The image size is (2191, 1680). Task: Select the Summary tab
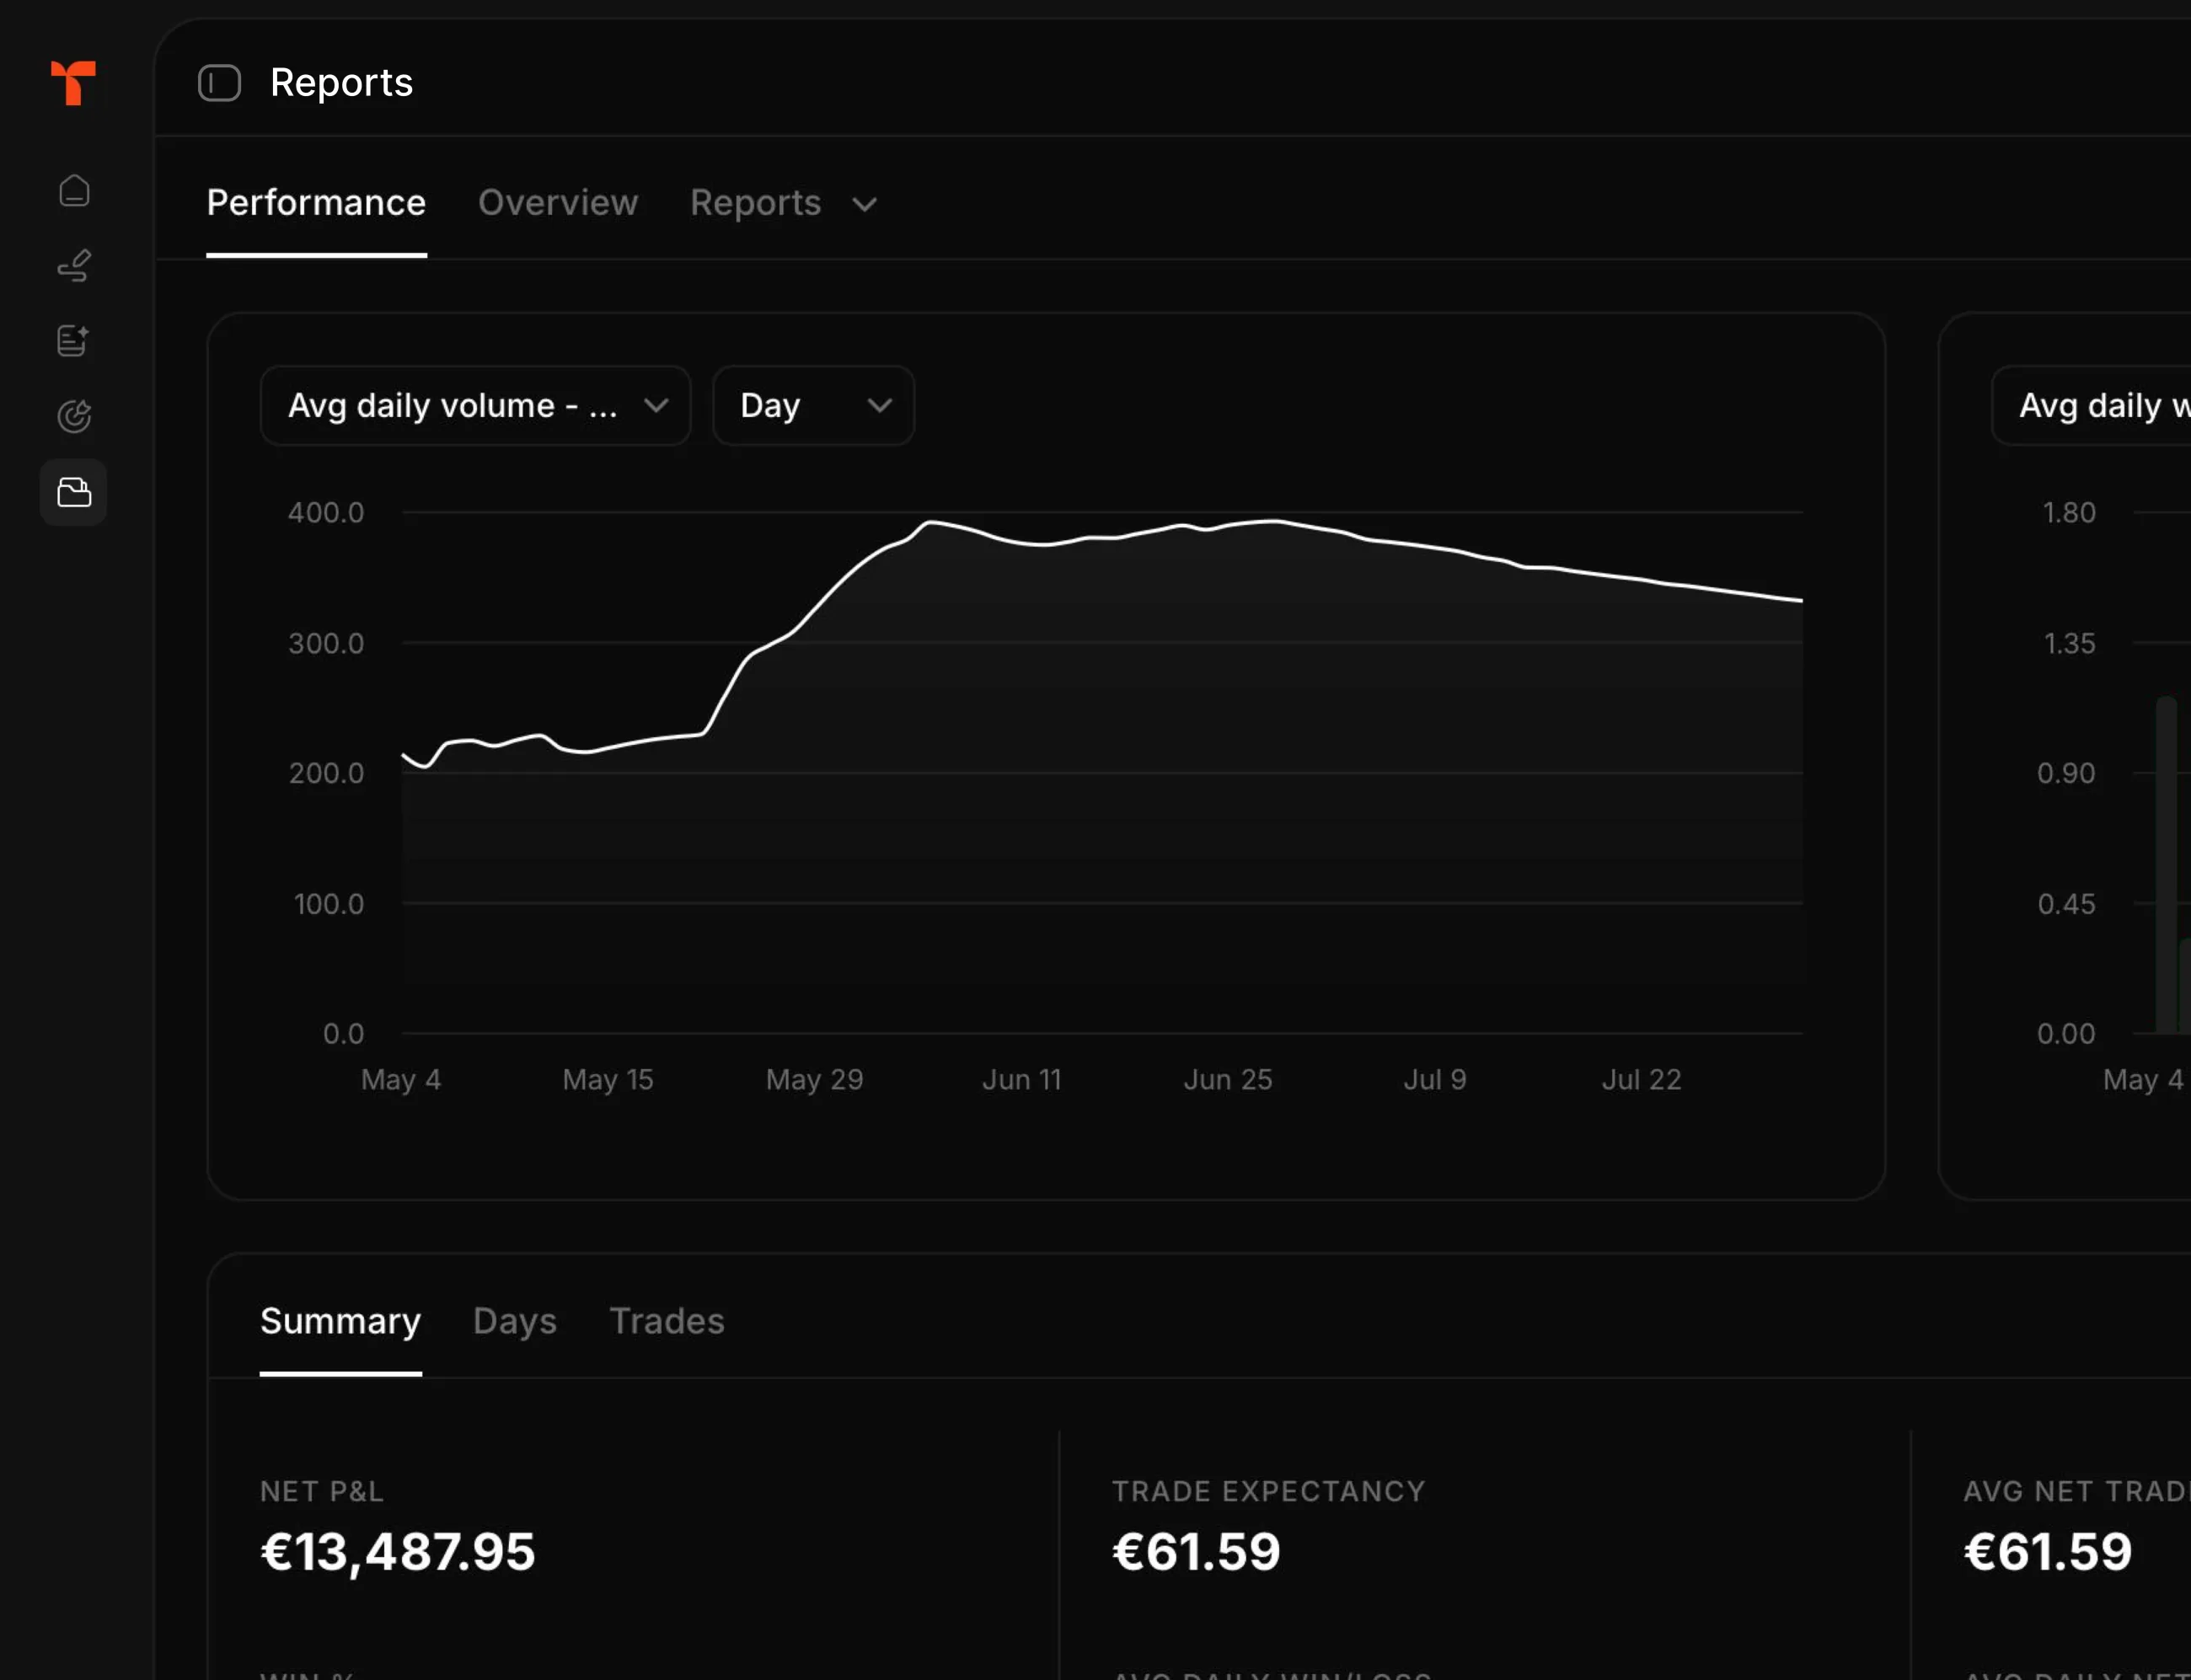click(340, 1321)
